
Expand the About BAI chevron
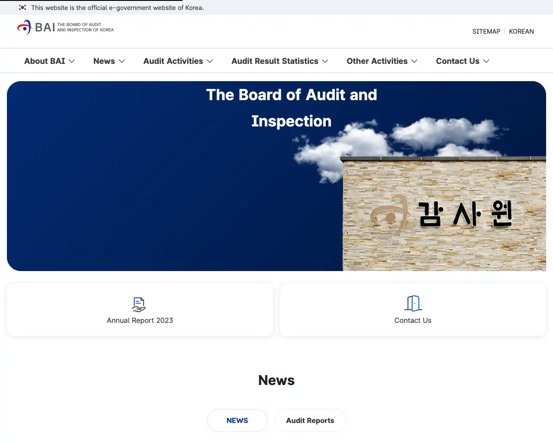pos(72,61)
